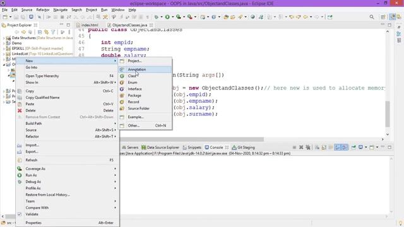The image size is (404, 227).
Task: Select Open Type Hierarchy in context menu
Action: [x=67, y=76]
